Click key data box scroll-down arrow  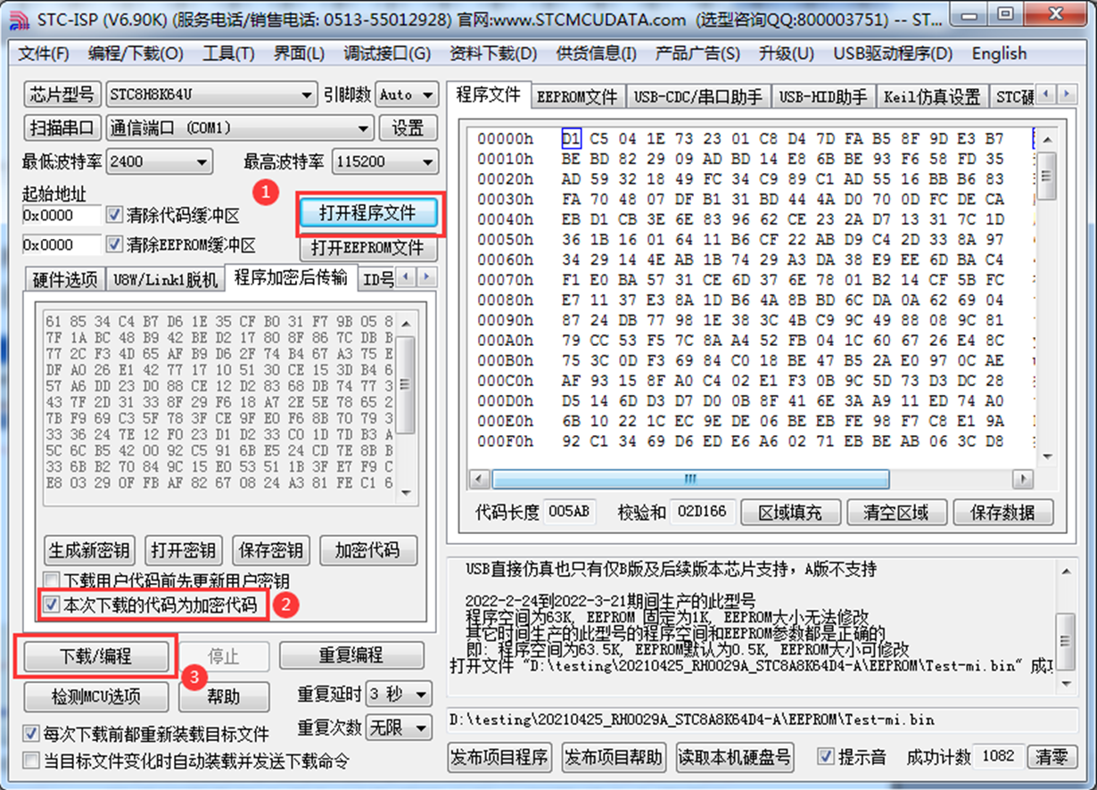pyautogui.click(x=405, y=493)
